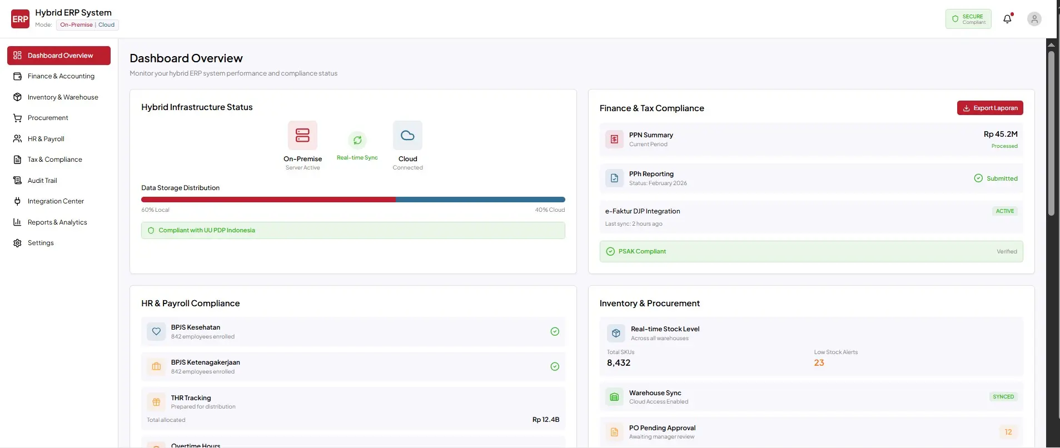Click the PPh Reporting Submitted check icon

[978, 178]
